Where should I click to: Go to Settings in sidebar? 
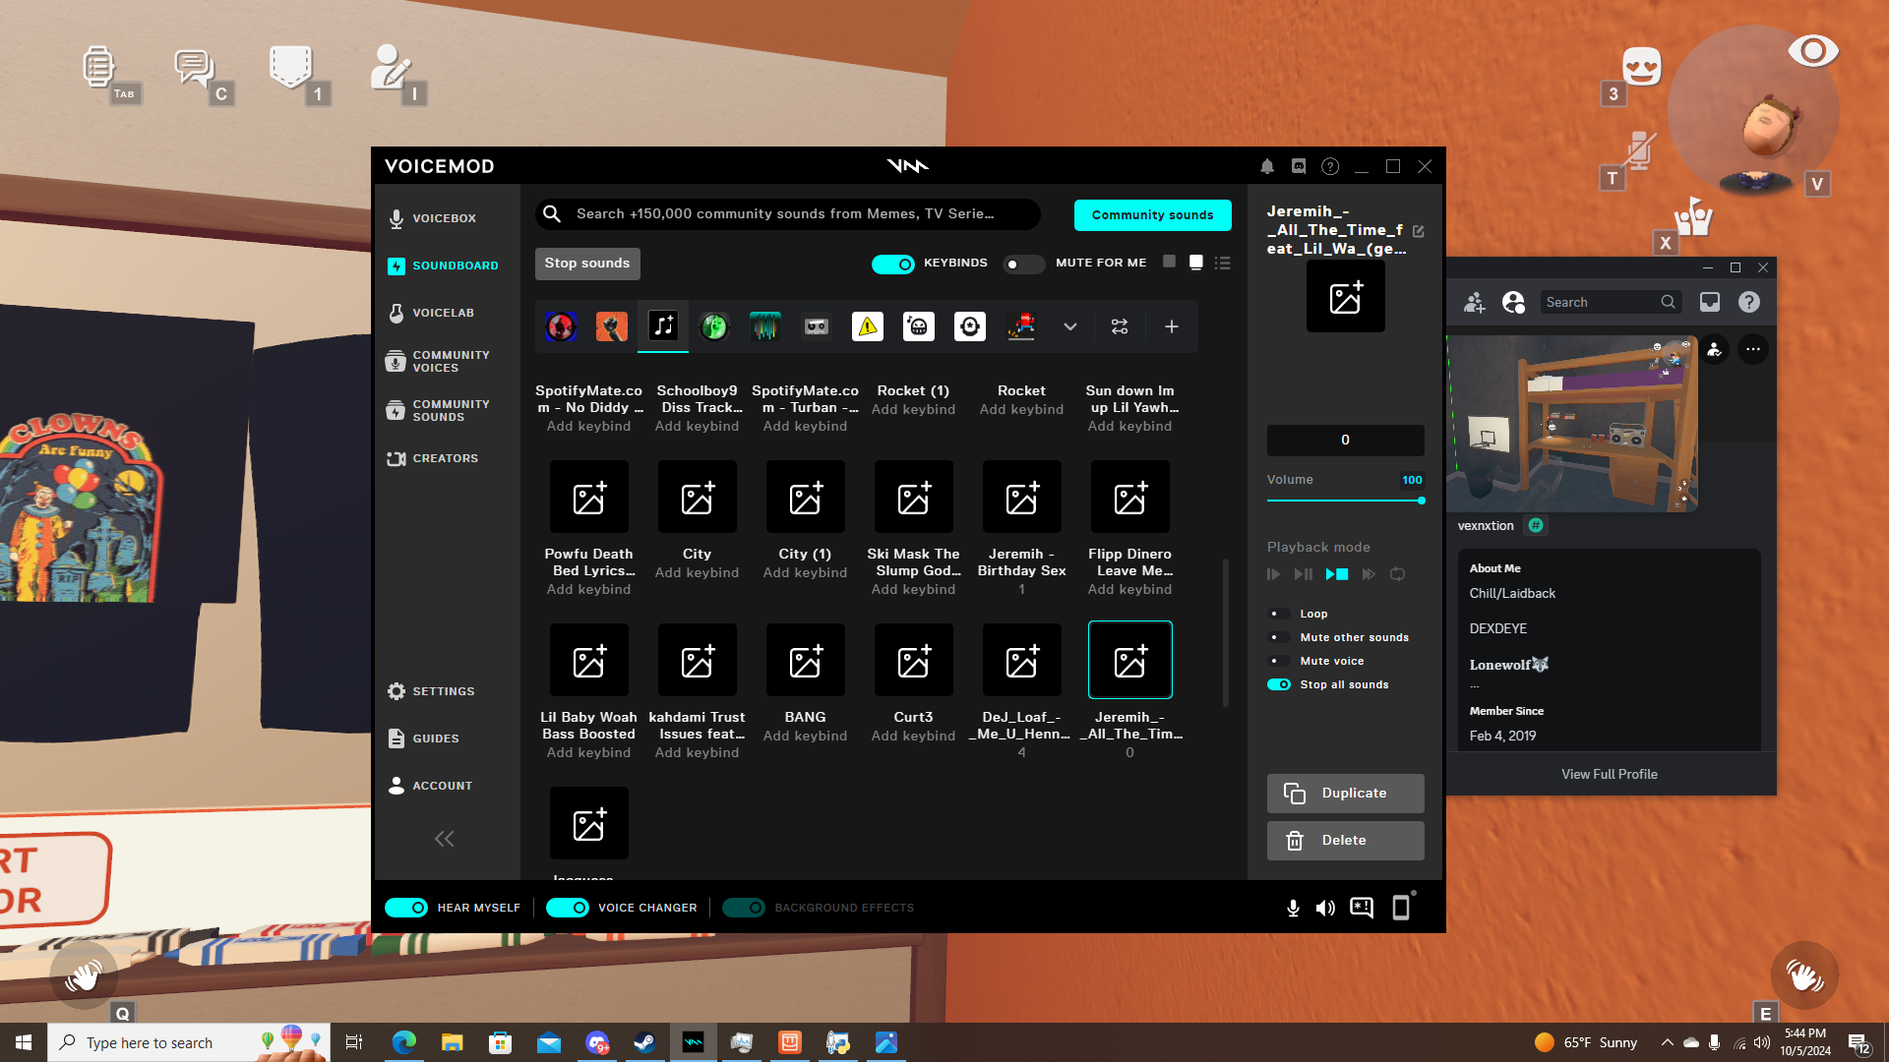pos(443,691)
